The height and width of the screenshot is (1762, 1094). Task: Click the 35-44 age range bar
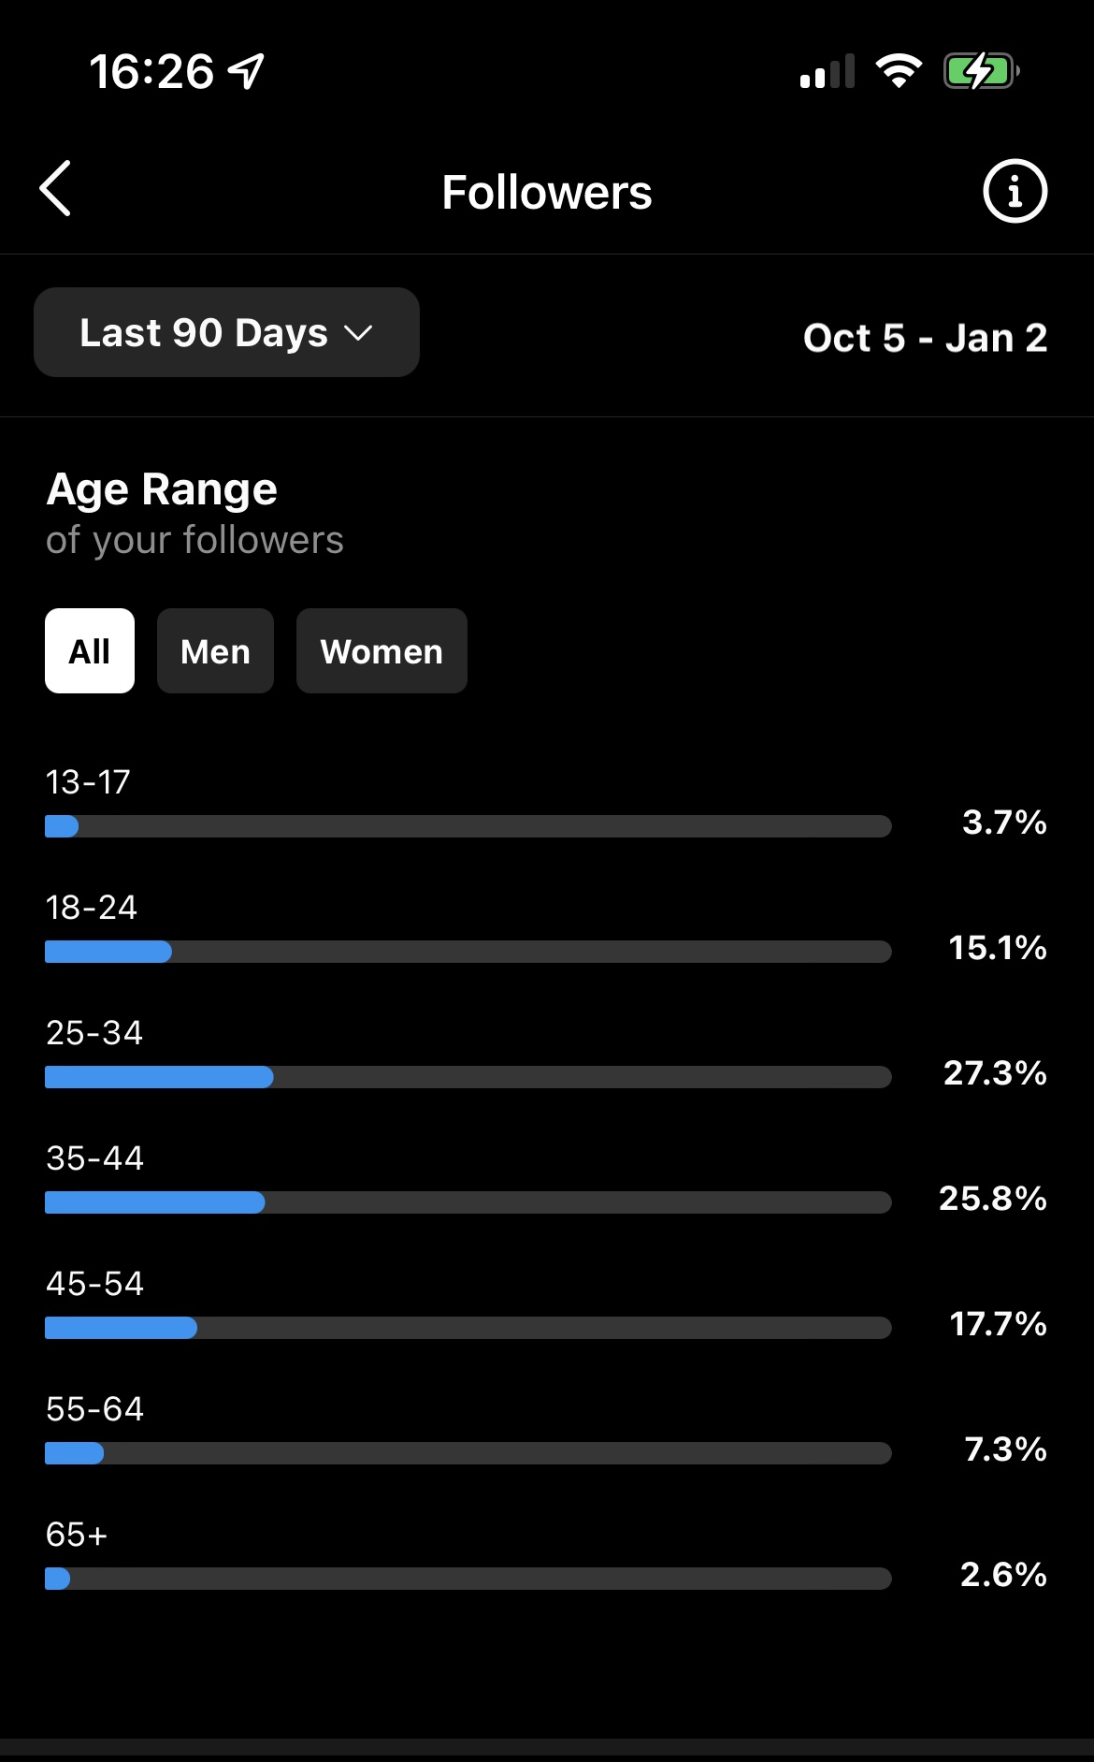[x=468, y=1202]
